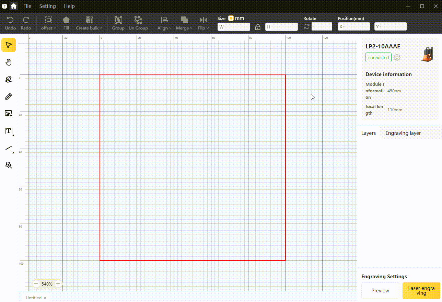Screen dimensions: 442x302
Task: Click the insert image tool
Action: click(9, 114)
